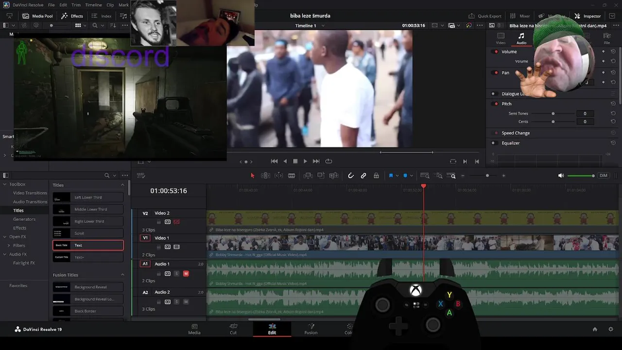The width and height of the screenshot is (622, 350).
Task: Open the flag color dropdown arrow
Action: [x=397, y=175]
